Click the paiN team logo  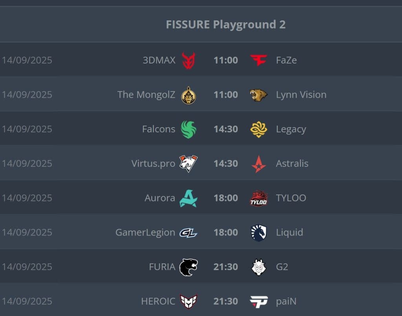point(259,301)
